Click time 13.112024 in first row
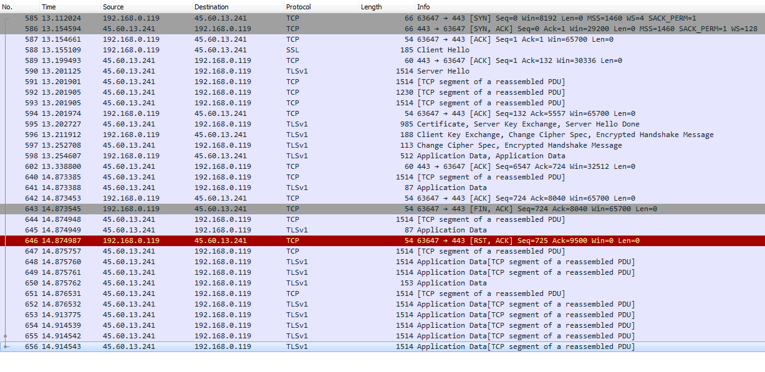The image size is (765, 372). coord(61,18)
